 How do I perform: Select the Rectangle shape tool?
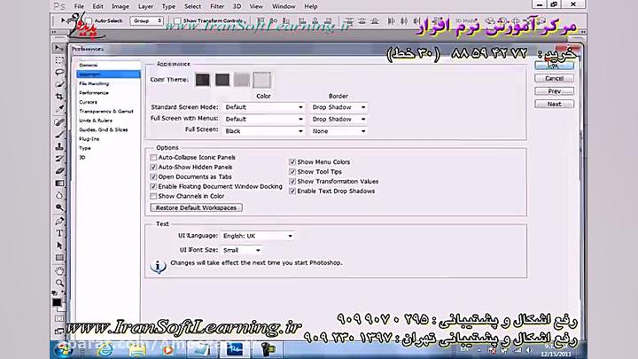click(59, 258)
